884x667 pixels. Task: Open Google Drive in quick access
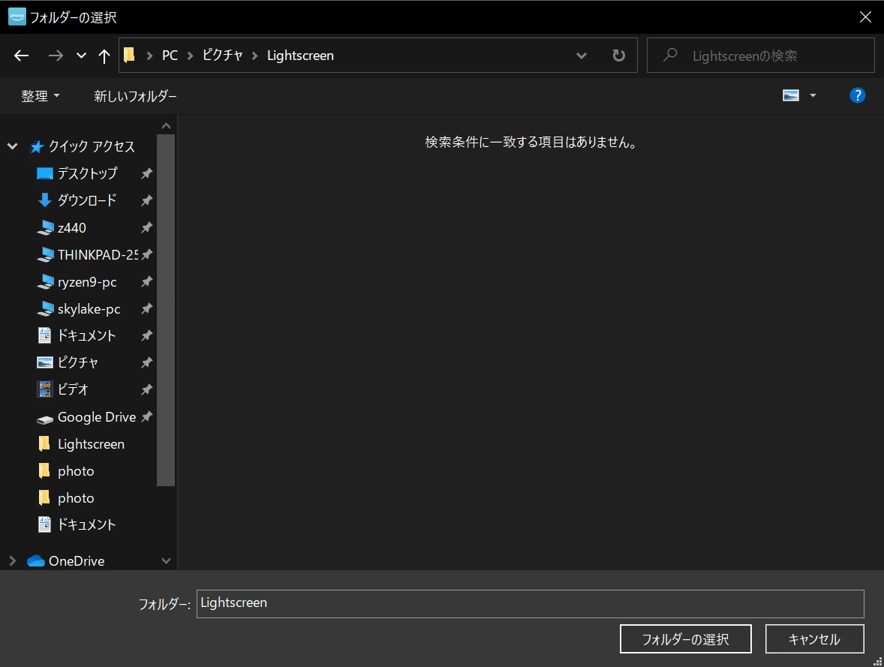(x=96, y=416)
